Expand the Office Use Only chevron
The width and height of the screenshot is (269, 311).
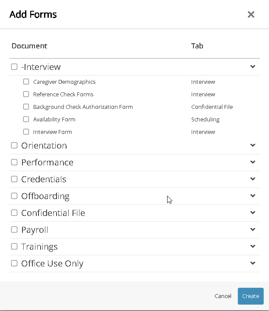(x=253, y=263)
